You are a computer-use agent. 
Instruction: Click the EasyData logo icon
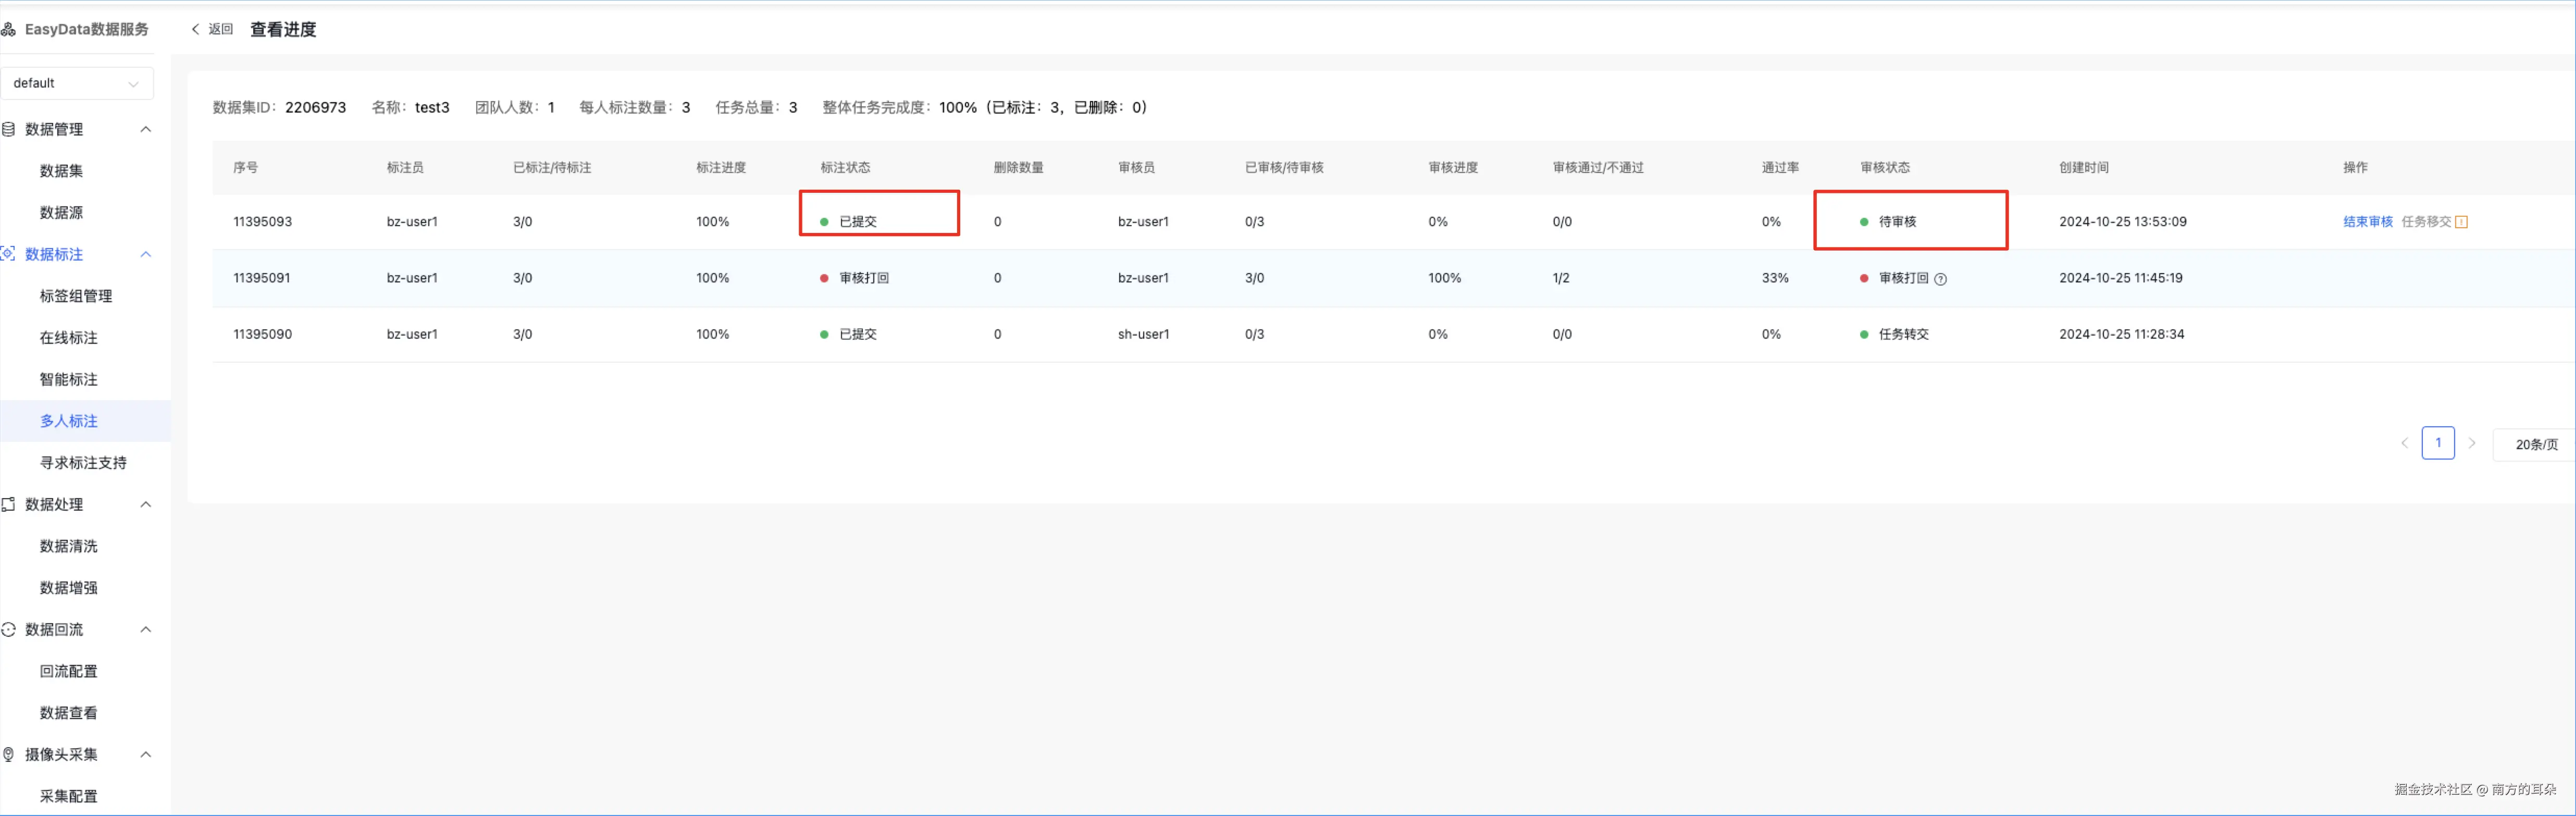click(8, 29)
